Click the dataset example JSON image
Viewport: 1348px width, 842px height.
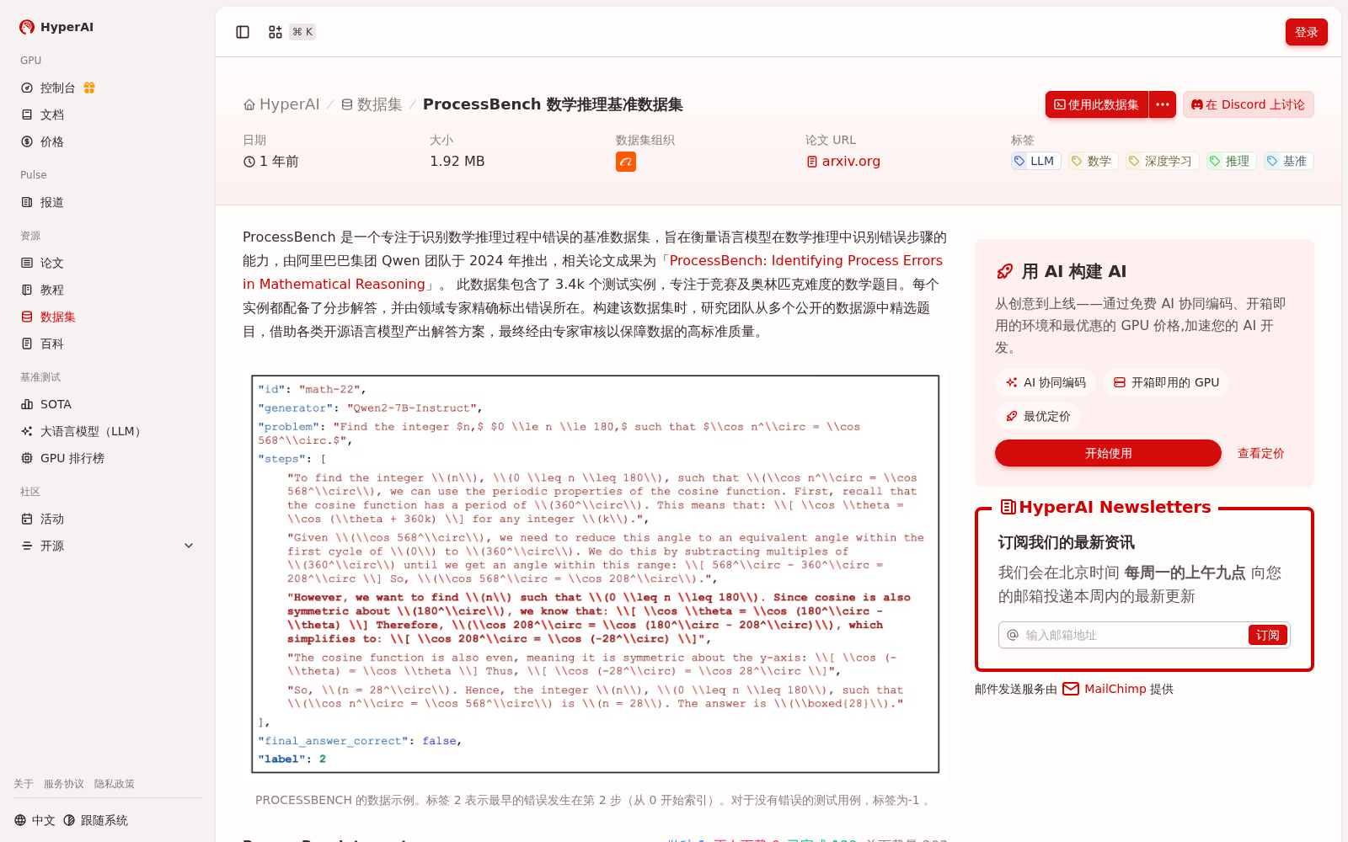coord(595,574)
